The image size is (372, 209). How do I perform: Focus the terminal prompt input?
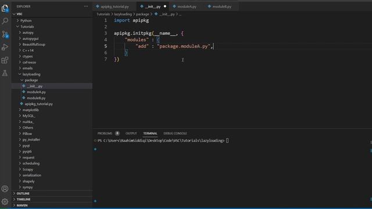coord(227,140)
